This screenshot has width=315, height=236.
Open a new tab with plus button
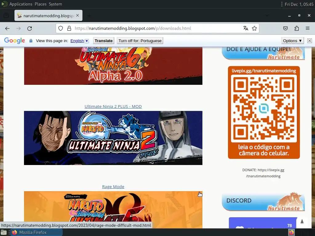coord(89,15)
